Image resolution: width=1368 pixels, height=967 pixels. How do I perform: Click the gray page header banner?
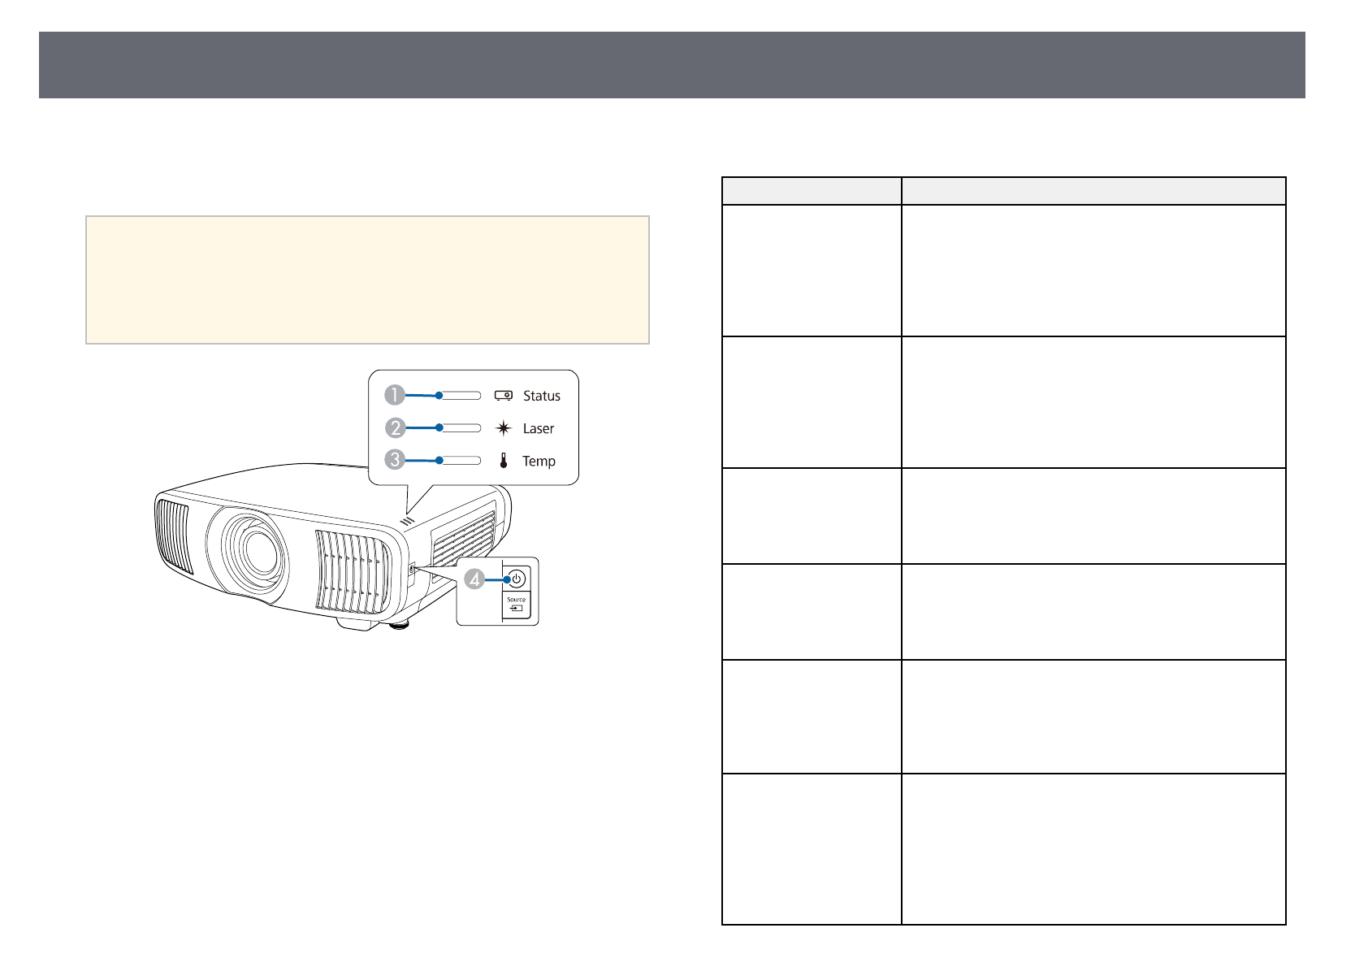tap(672, 65)
